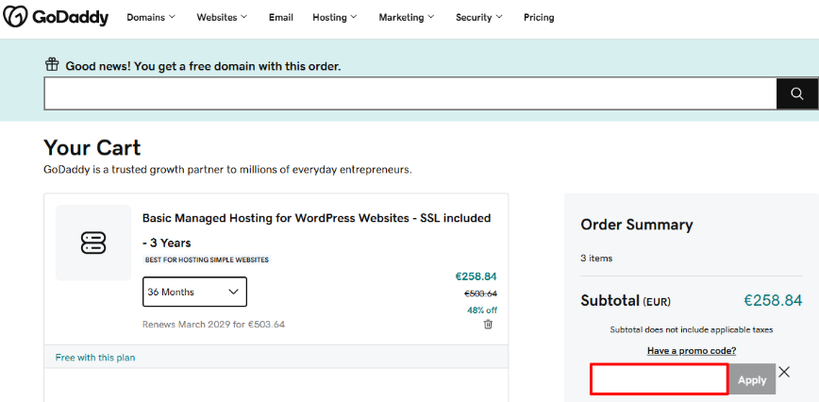Open the Marketing menu
Viewport: 819px width, 402px height.
tap(407, 17)
